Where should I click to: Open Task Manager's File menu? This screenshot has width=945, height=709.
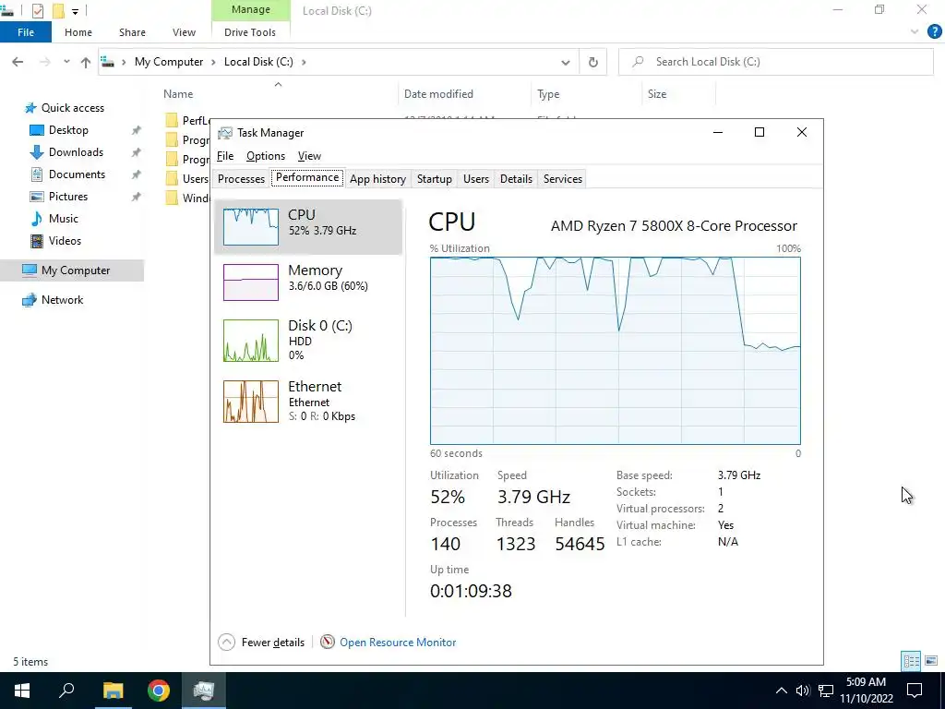tap(225, 156)
